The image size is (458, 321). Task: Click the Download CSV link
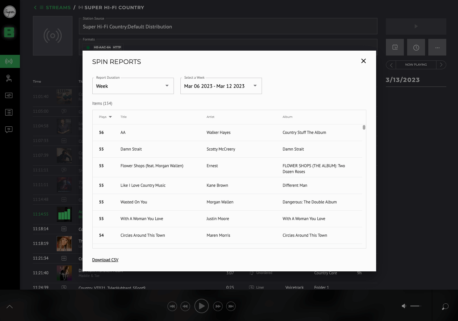tap(105, 260)
